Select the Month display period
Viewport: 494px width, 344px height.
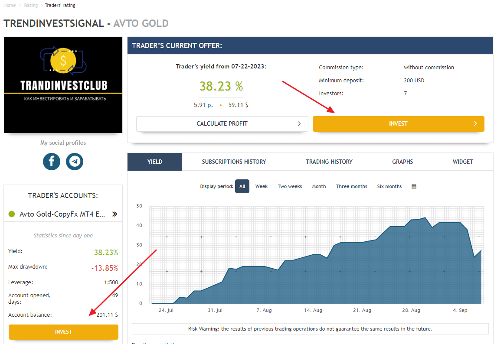(319, 186)
